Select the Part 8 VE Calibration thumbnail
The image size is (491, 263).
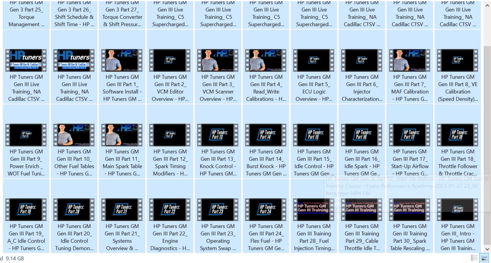[458, 60]
